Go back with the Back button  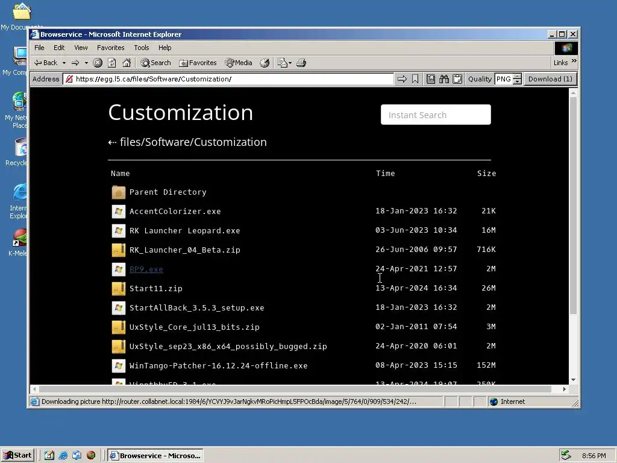pos(46,63)
